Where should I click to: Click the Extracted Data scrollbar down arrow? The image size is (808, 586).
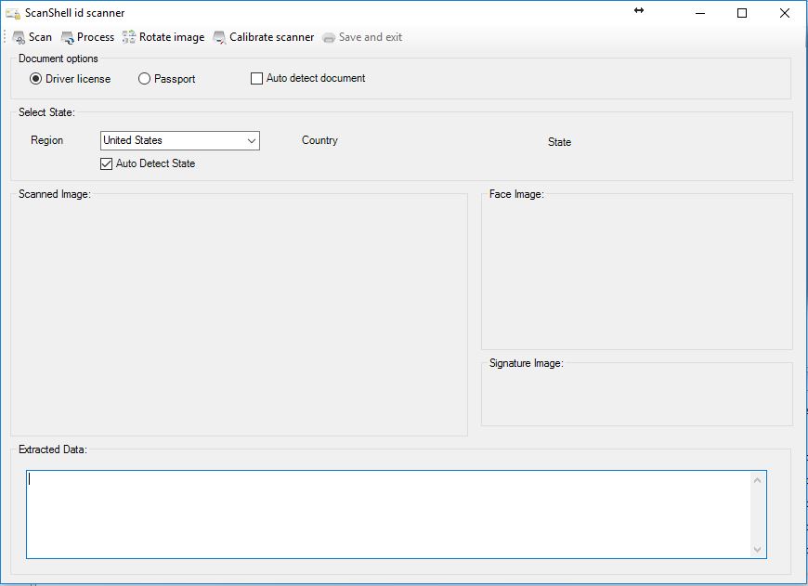(x=758, y=550)
